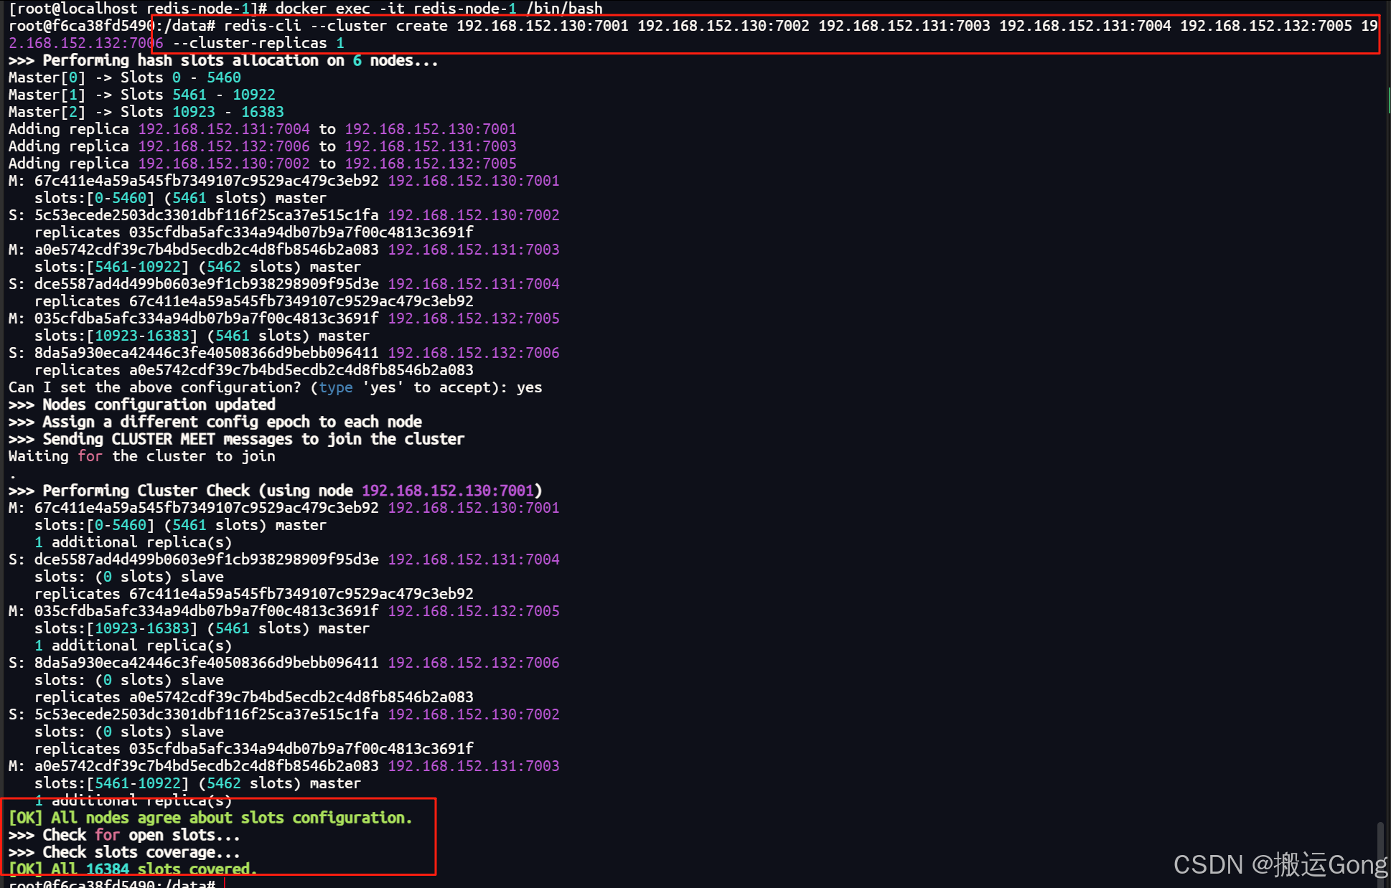This screenshot has width=1391, height=888.
Task: Click the '--cluster-replicas 1' option text
Action: [258, 43]
